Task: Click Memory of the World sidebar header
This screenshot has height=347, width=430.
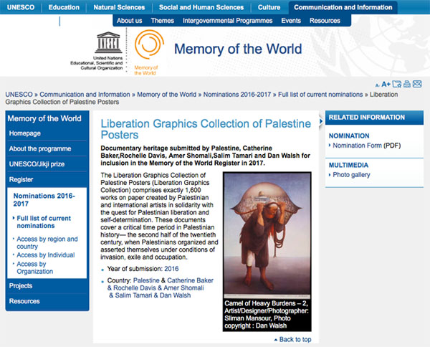Action: (44, 118)
